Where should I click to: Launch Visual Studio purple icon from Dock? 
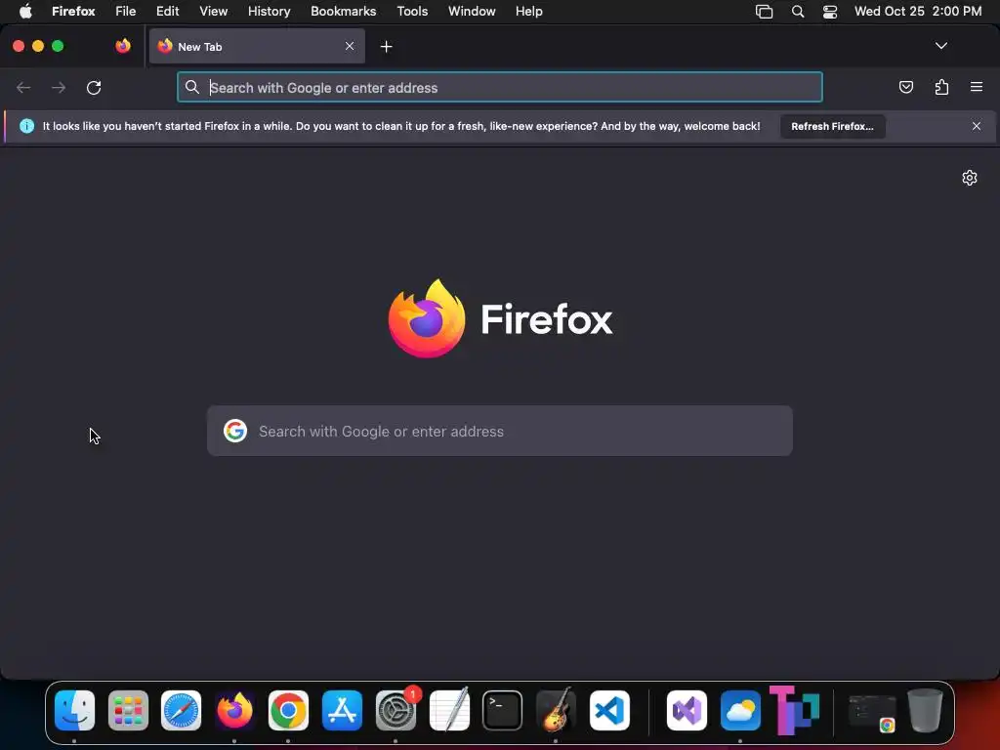pos(687,711)
